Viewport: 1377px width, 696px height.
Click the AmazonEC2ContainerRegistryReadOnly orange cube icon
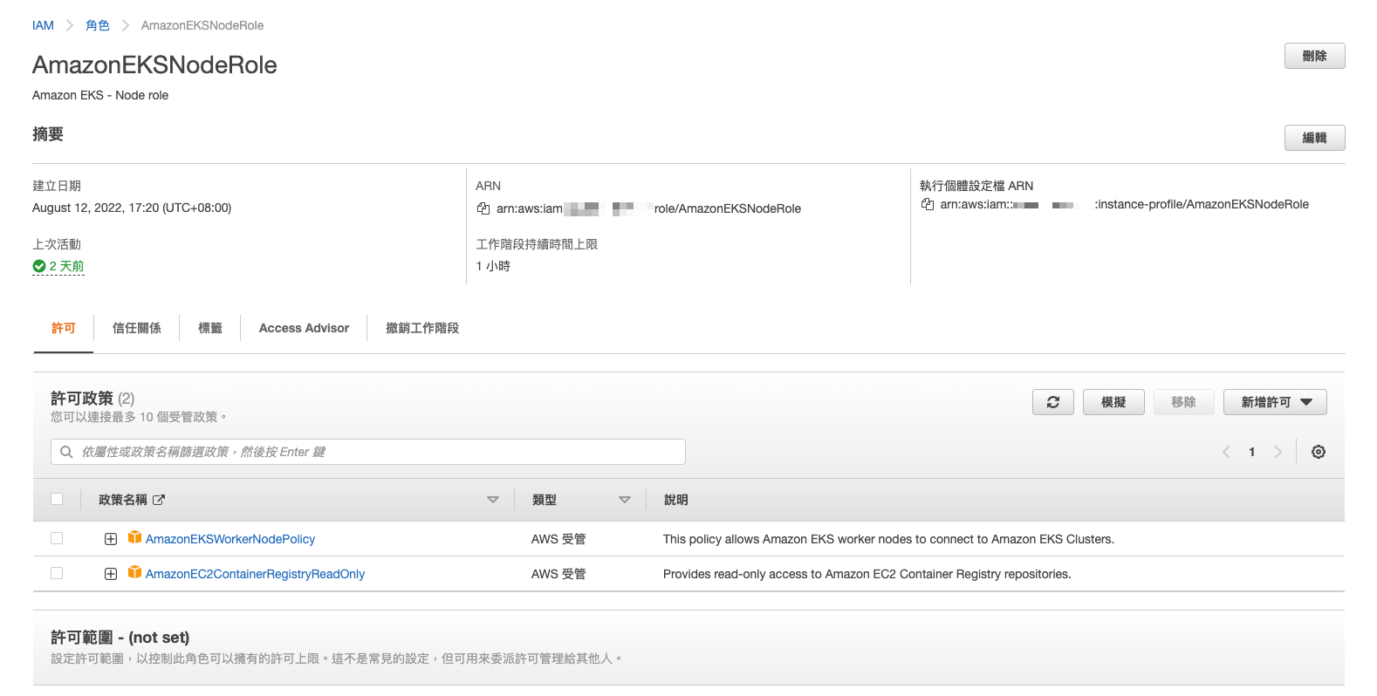[x=134, y=572]
